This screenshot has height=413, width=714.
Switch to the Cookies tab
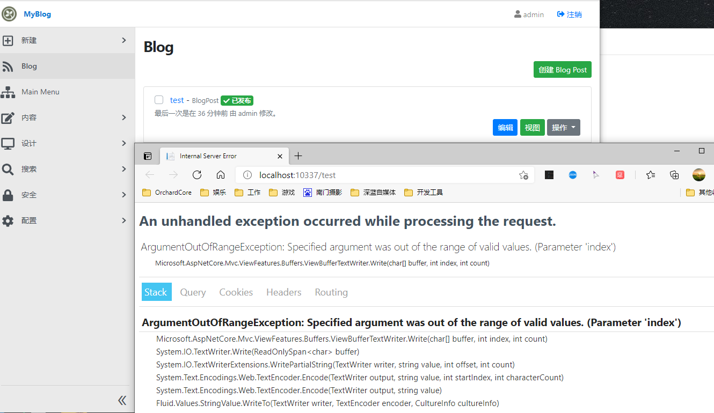[236, 292]
